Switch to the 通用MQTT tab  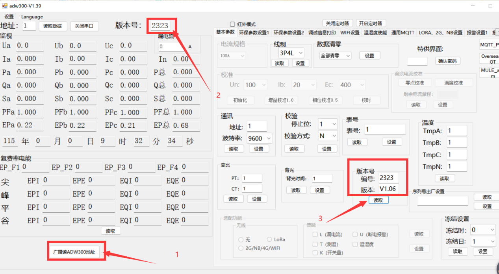point(403,33)
